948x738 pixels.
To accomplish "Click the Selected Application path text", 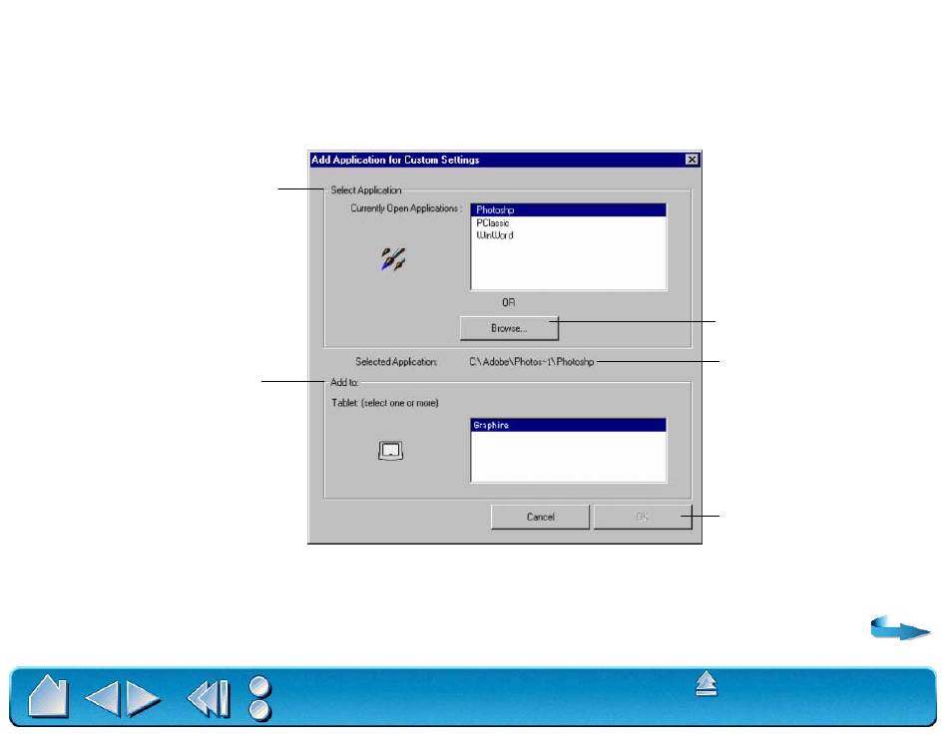I will (x=533, y=362).
